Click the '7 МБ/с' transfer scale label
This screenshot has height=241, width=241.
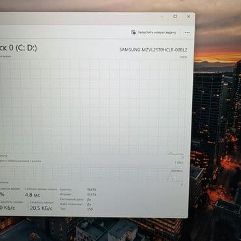[178, 163]
